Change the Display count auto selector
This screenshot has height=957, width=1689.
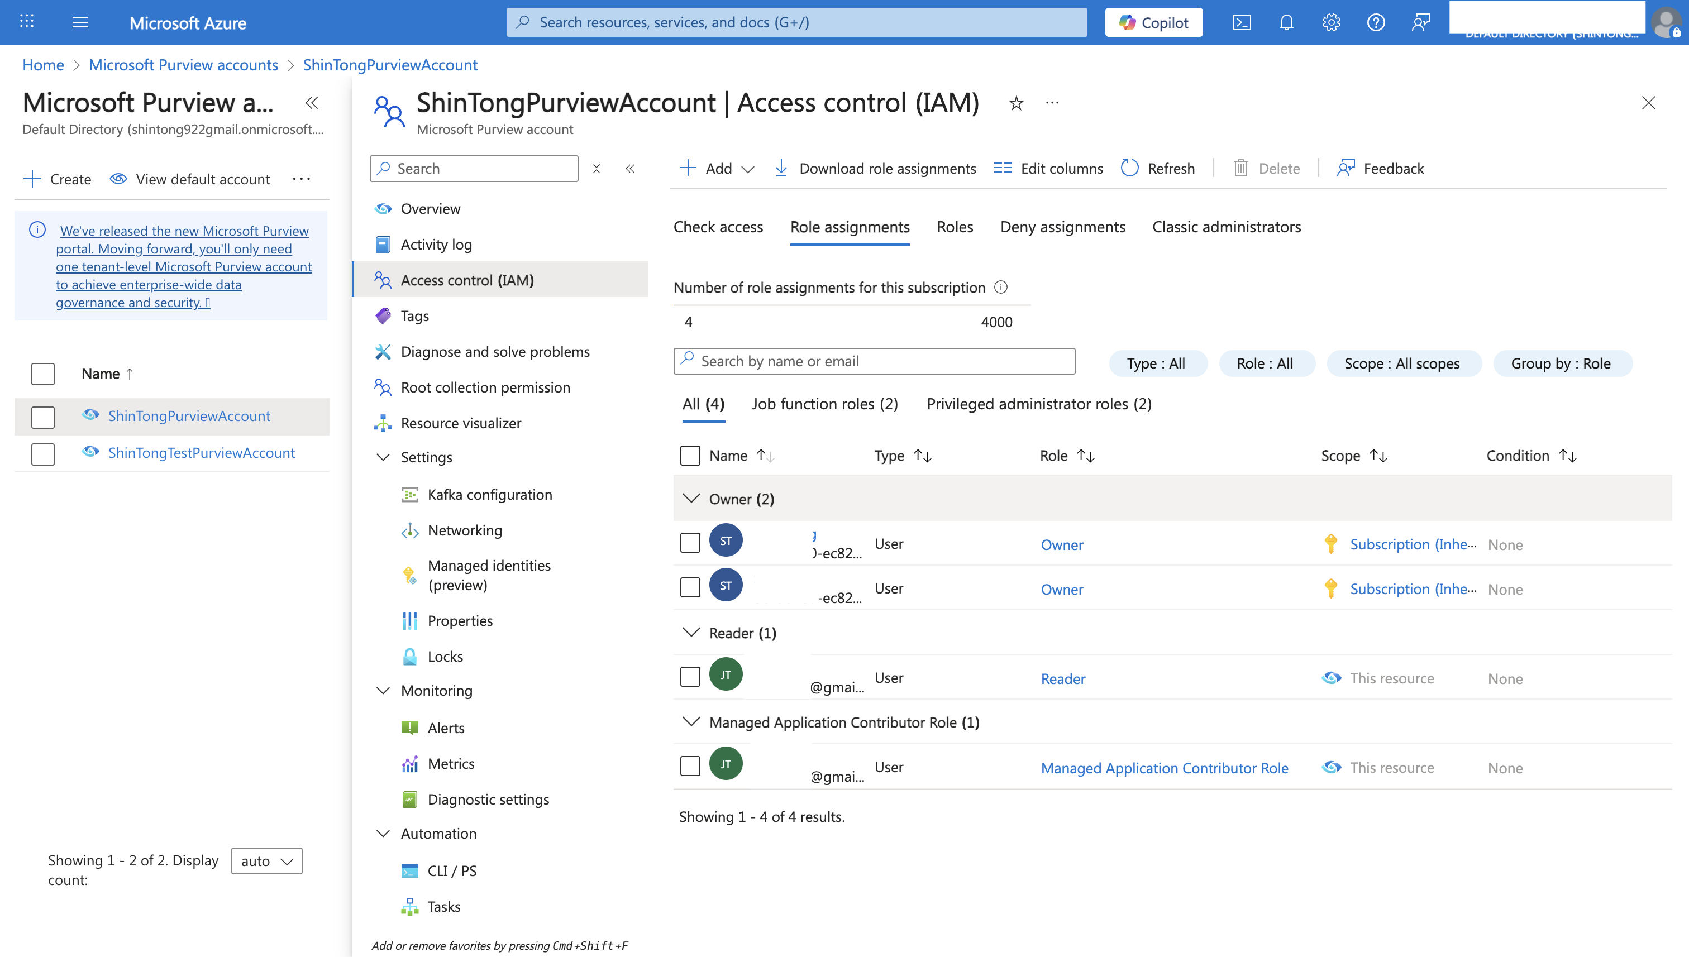[x=266, y=860]
